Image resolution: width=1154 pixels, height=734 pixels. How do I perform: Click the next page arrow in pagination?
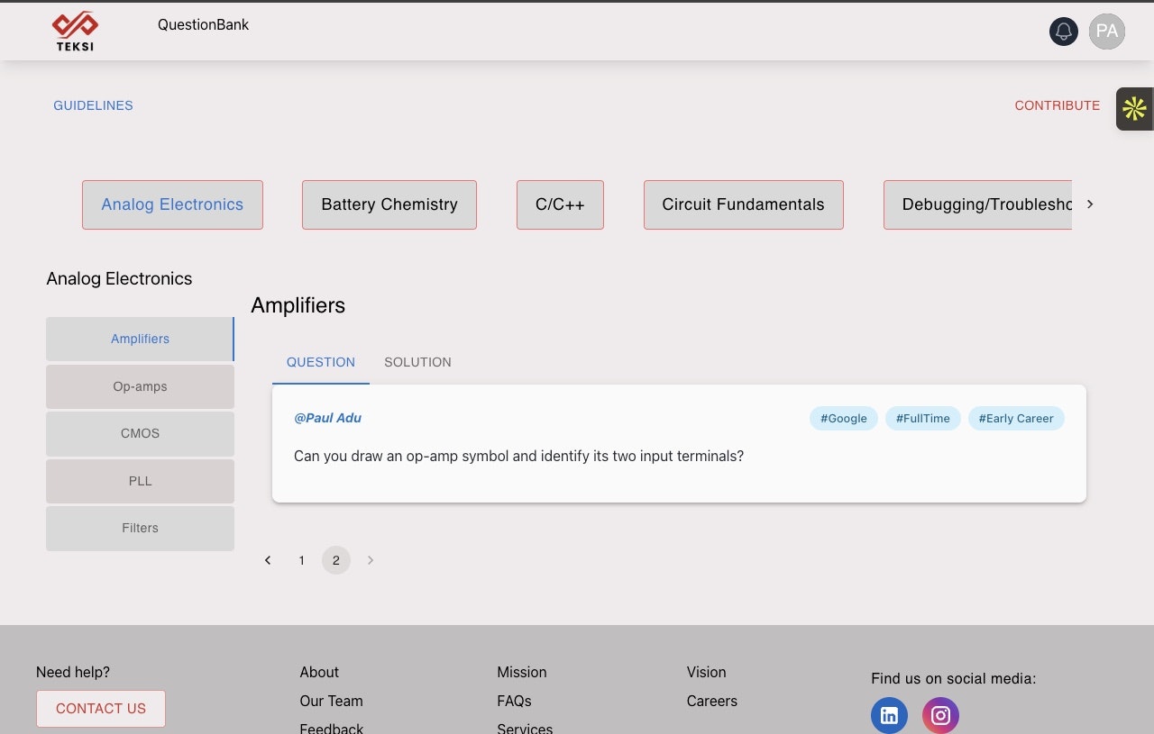point(371,560)
